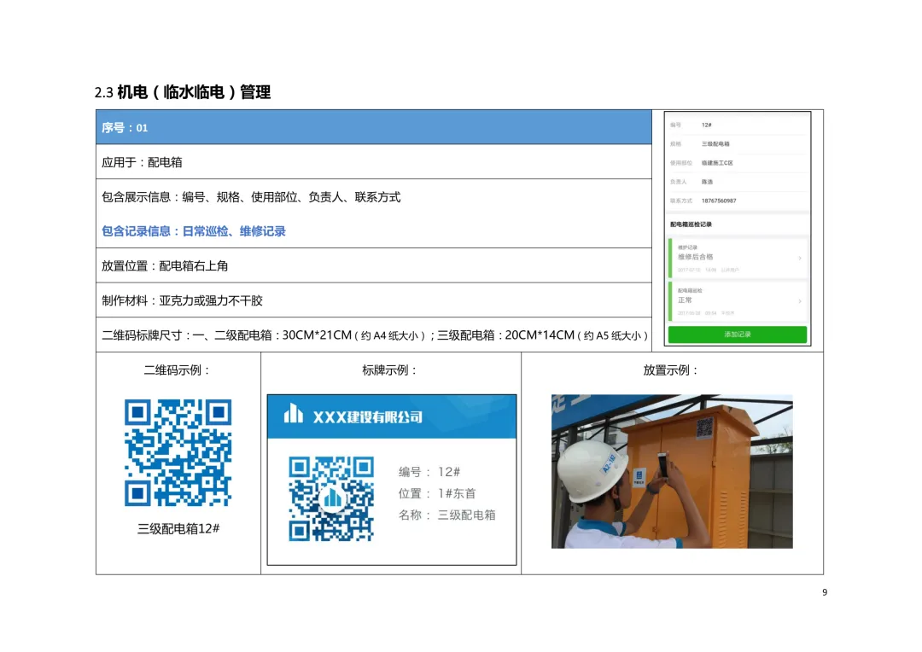Click the heading 2.3 机电（临水临电）管理
Image resolution: width=922 pixels, height=652 pixels.
click(x=183, y=92)
